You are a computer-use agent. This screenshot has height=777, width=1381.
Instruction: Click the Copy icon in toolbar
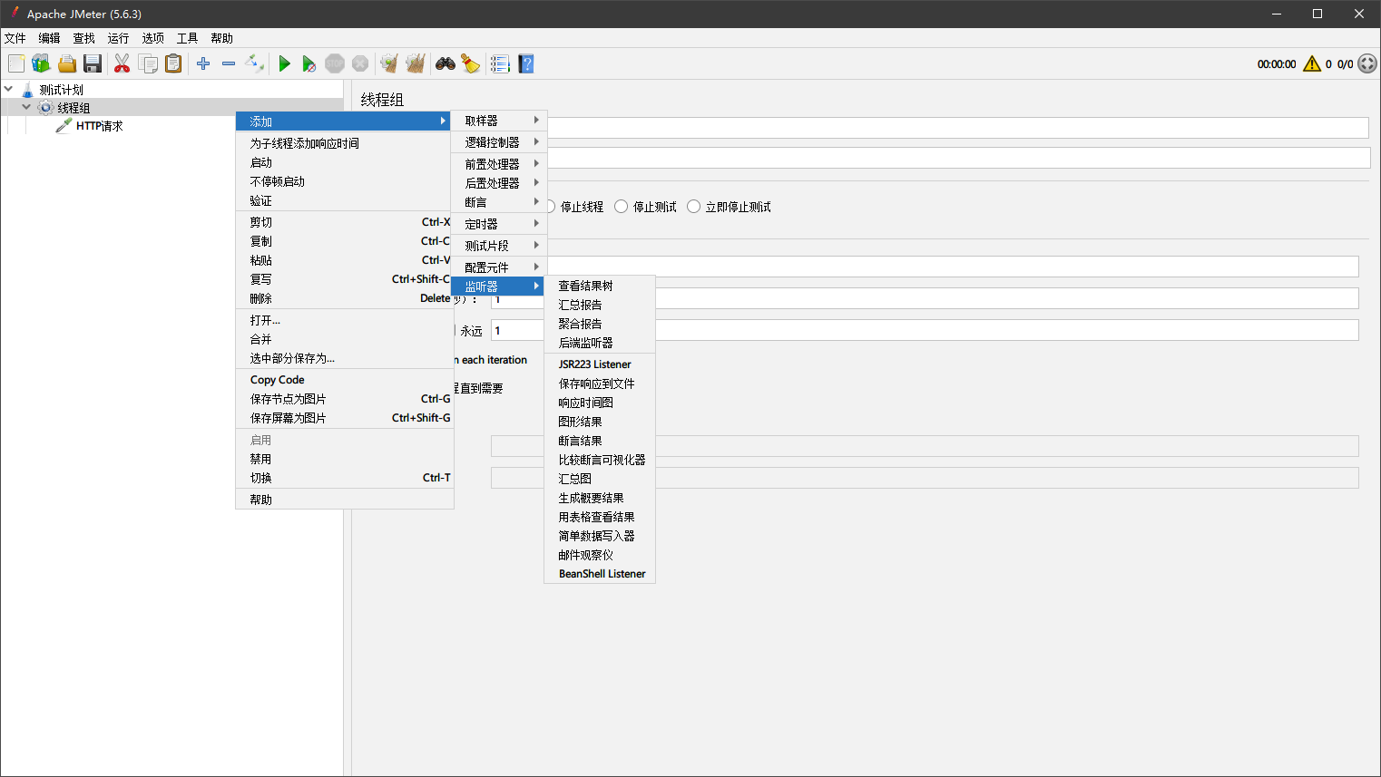pos(148,63)
